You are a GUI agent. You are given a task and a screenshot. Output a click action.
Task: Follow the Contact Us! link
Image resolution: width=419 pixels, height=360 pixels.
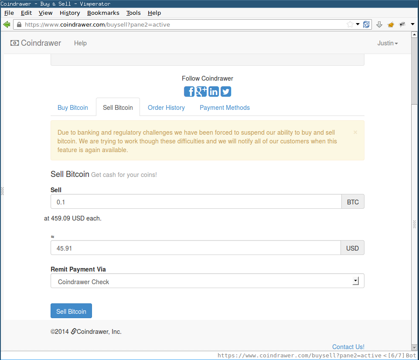(x=348, y=346)
